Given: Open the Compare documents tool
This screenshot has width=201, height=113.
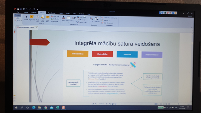Looking at the screenshot, I should 97,20.
